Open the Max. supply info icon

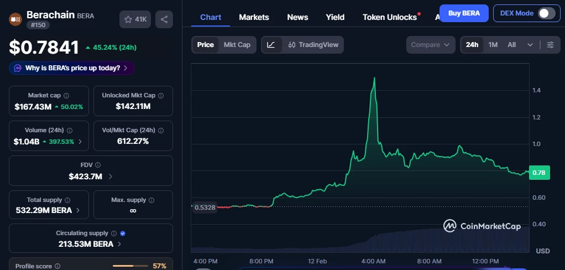click(151, 200)
